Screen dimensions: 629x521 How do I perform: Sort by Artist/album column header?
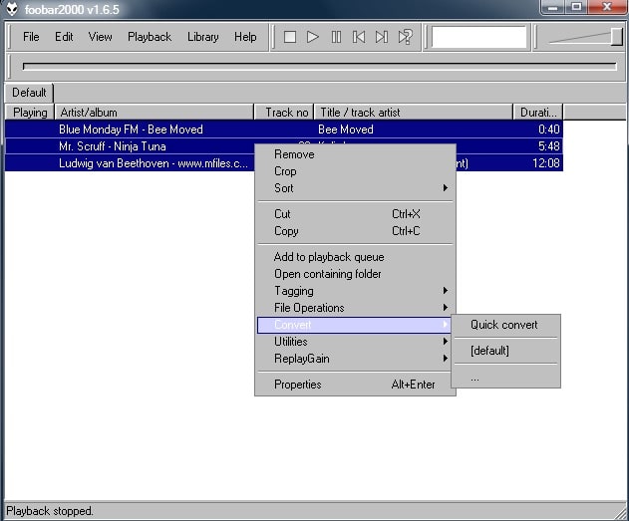point(155,113)
